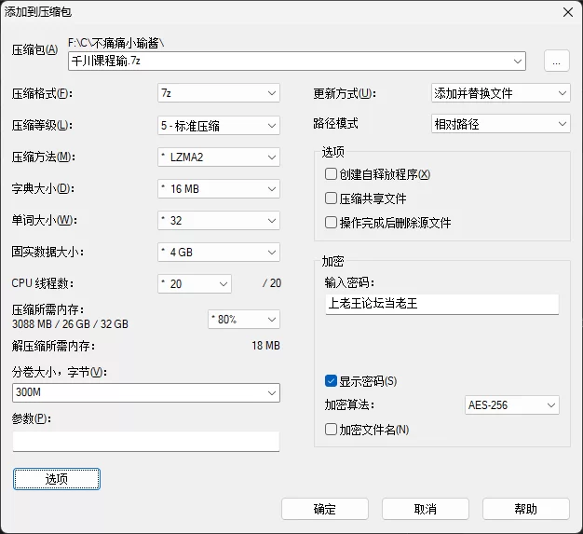Expand the 压缩等级 dropdown showing 标准压缩
Image resolution: width=583 pixels, height=534 pixels.
pyautogui.click(x=219, y=126)
